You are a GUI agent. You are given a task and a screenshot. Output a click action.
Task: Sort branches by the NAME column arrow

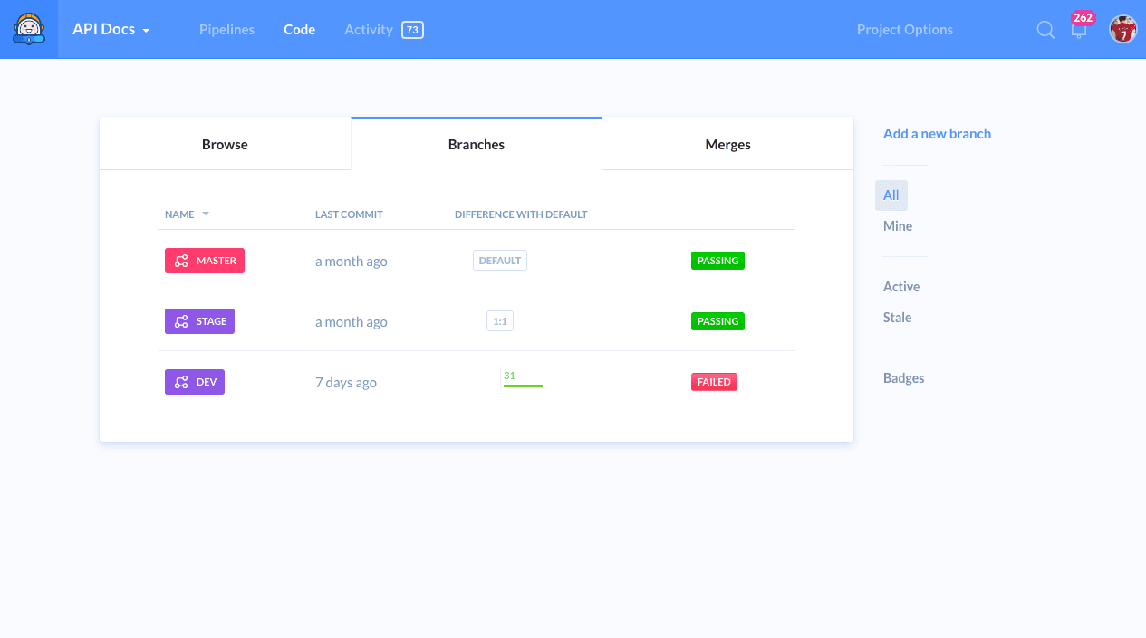click(206, 214)
